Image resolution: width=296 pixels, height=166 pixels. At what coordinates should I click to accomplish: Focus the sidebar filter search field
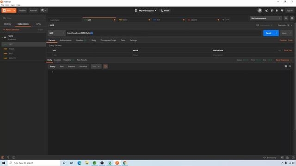pyautogui.click(x=24, y=18)
